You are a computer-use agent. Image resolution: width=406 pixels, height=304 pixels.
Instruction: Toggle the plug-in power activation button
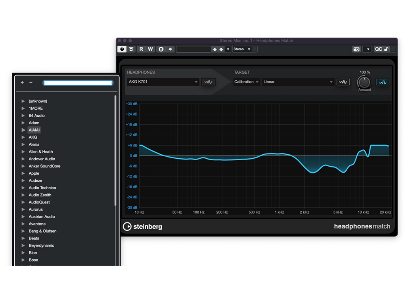(x=122, y=49)
